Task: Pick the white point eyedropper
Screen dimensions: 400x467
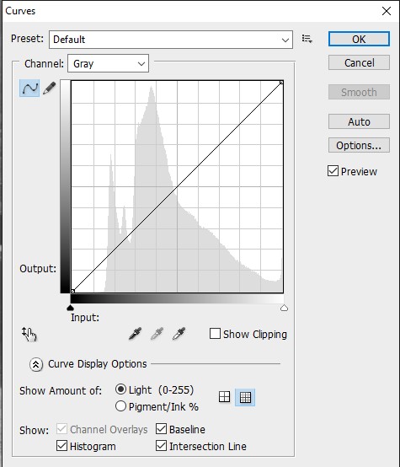Action: (x=179, y=334)
